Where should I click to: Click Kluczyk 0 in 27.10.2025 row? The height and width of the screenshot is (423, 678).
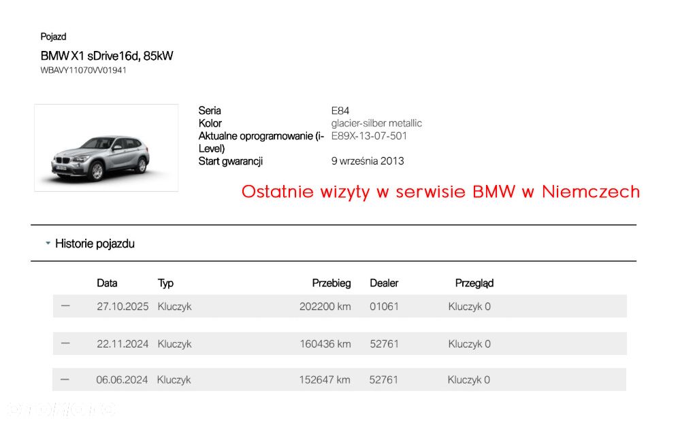point(469,306)
